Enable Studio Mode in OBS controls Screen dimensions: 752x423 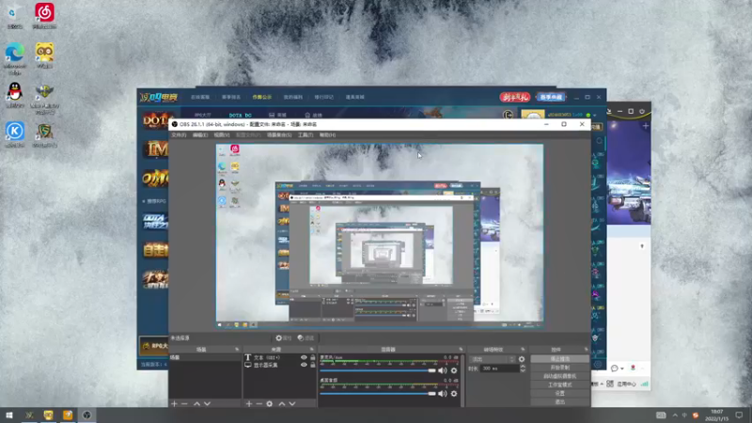coord(559,384)
